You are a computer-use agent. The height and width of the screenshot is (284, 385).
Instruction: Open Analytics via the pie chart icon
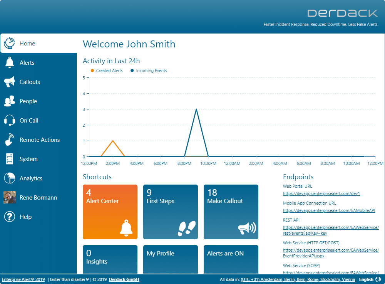[x=9, y=178]
